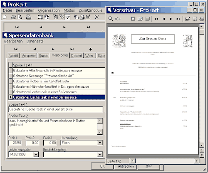Click the magnifier zoom icon in Vorschau
This screenshot has width=208, height=173.
(x=111, y=19)
